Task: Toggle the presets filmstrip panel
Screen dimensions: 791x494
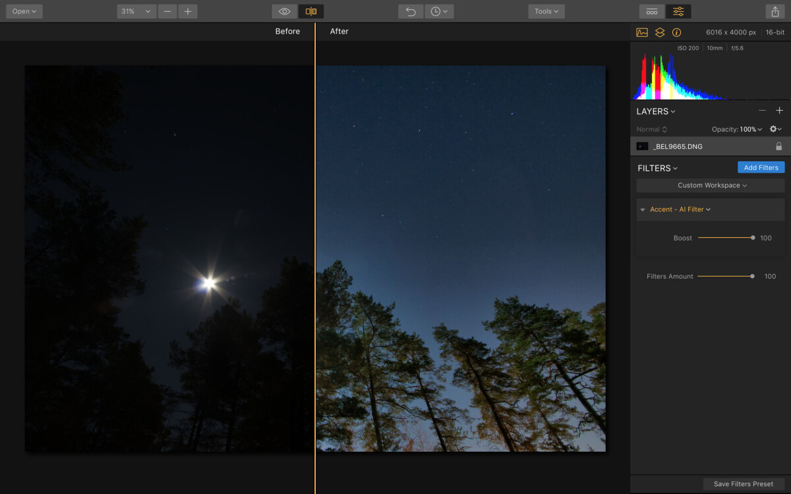Action: (652, 11)
